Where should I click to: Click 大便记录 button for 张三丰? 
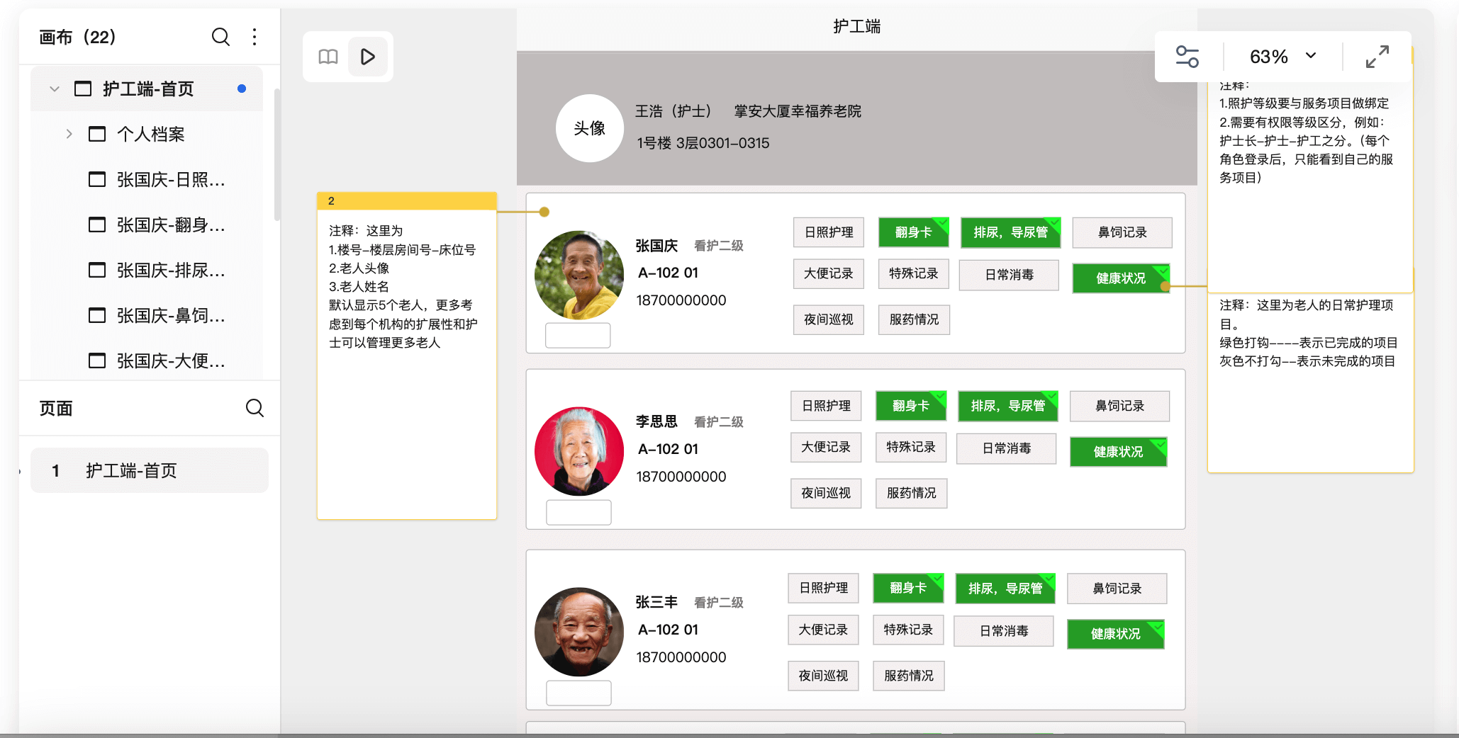point(823,630)
